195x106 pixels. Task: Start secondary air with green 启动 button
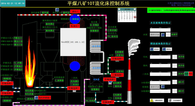pos(186,74)
